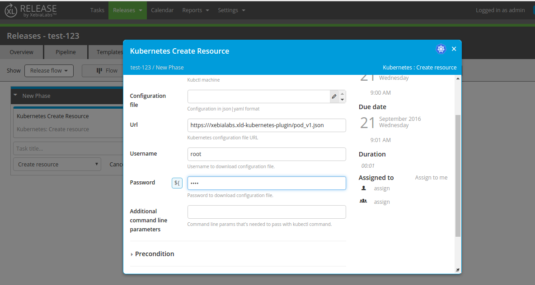This screenshot has width=535, height=285.
Task: Click into the Username field
Action: [x=267, y=154]
